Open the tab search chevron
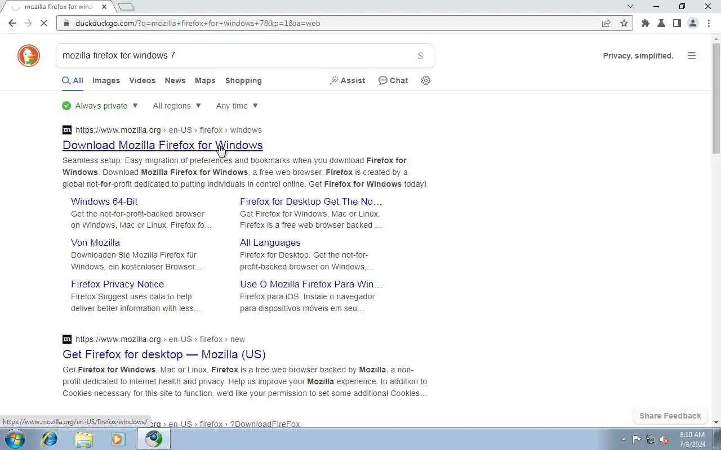The image size is (721, 450). pos(630,7)
